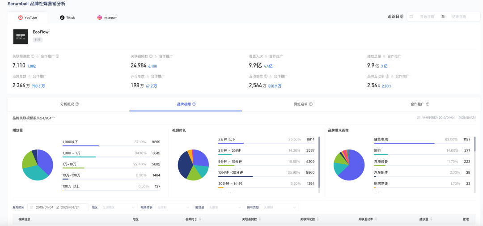This screenshot has height=226, width=483.
Task: Click the 视频时长 list scrollbar
Action: [x=319, y=162]
